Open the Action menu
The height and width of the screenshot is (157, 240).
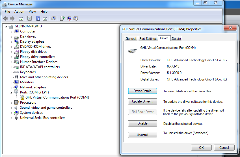point(19,12)
